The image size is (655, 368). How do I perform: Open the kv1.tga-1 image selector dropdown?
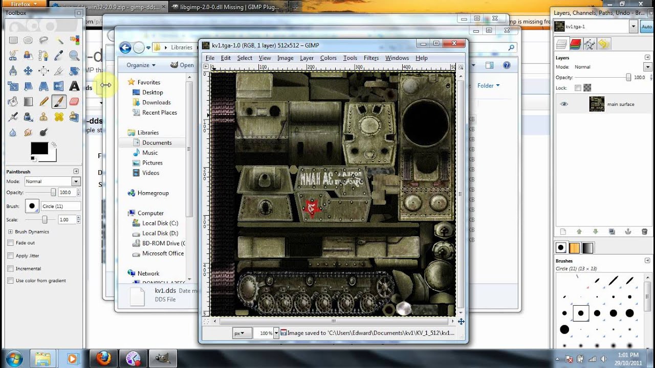pos(634,27)
